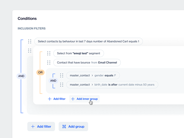Image resolution: width=184 pixels, height=138 pixels.
Task: Click drag handle beside "emoji test" segment filter
Action: 49,53
